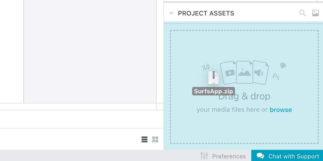
Task: Click the Drag & drop heading text
Action: click(x=244, y=96)
